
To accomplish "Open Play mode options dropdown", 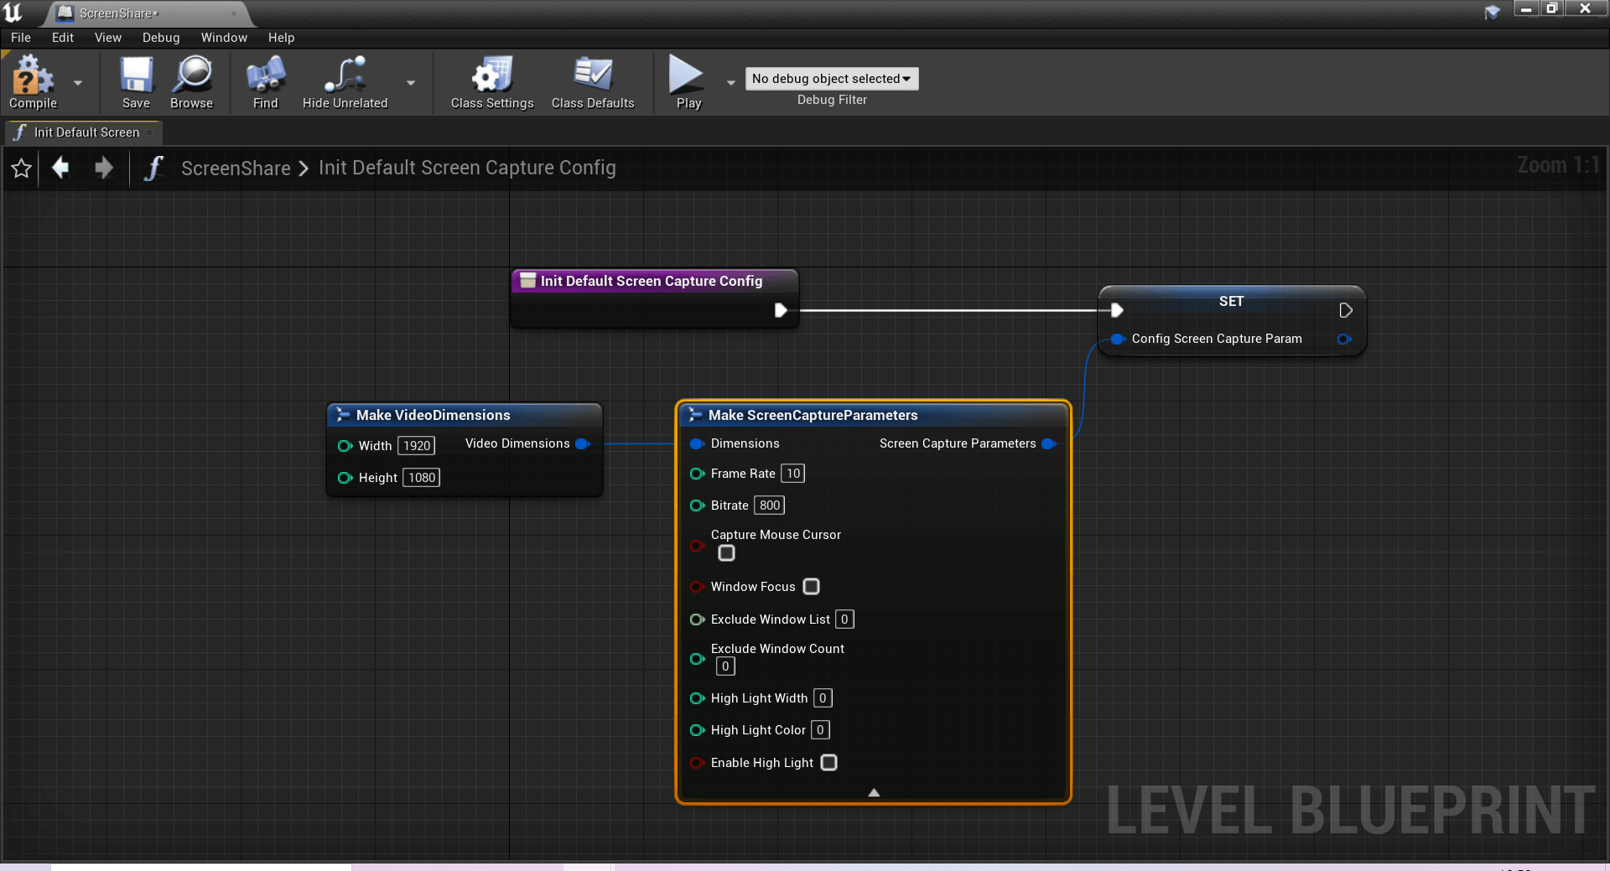I will (x=730, y=82).
